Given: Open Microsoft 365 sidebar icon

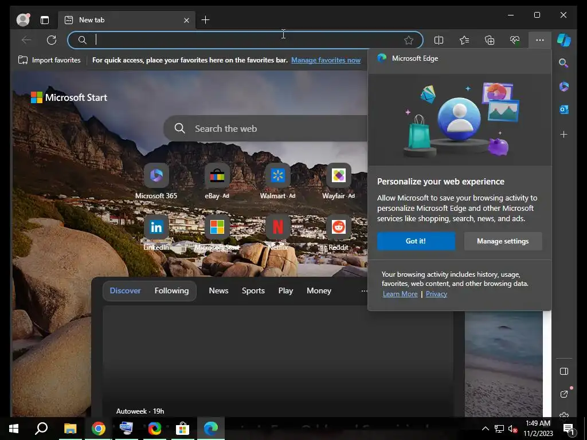Looking at the screenshot, I should pos(564,87).
